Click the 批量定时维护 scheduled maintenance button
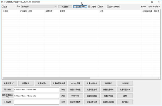The image size is (162, 106). pos(92,83)
